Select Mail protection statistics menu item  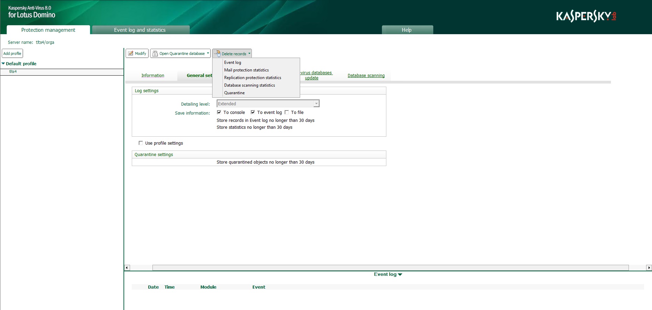pos(246,70)
